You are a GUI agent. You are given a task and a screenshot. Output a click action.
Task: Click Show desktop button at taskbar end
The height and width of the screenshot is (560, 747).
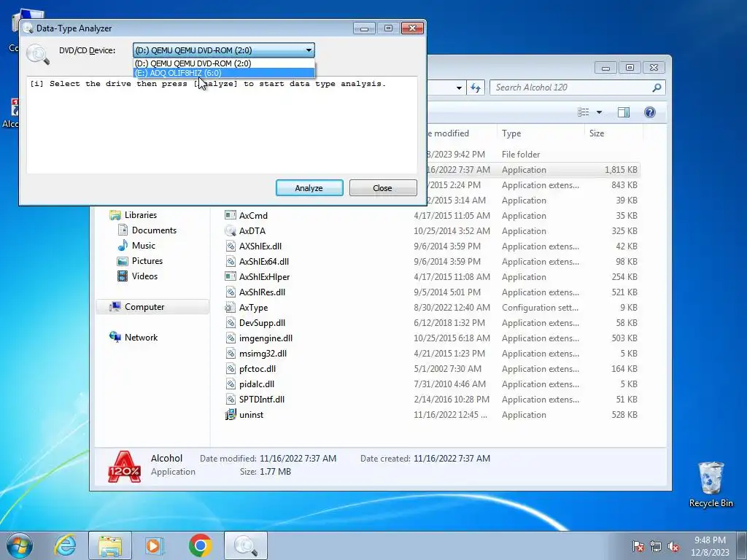point(742,545)
